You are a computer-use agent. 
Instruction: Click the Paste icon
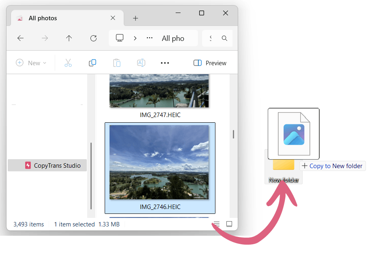point(116,63)
